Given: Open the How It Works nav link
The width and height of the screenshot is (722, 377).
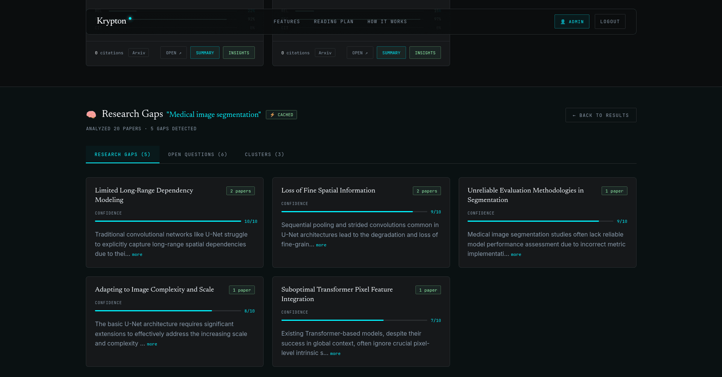Looking at the screenshot, I should click(387, 22).
